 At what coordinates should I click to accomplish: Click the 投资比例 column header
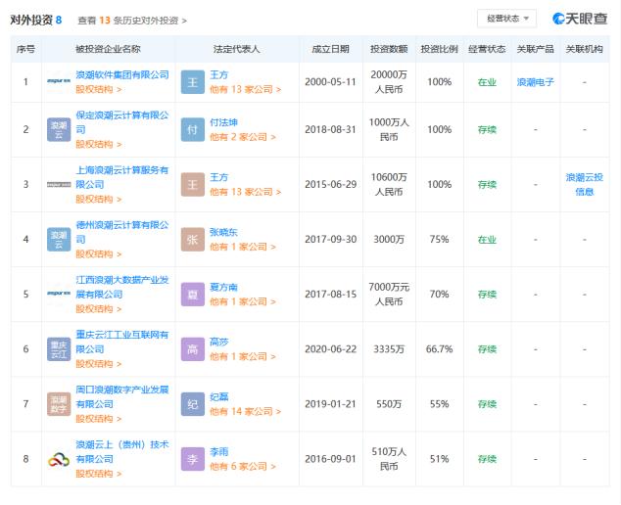(x=439, y=49)
